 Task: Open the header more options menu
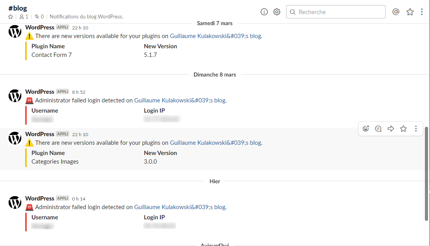tap(422, 12)
